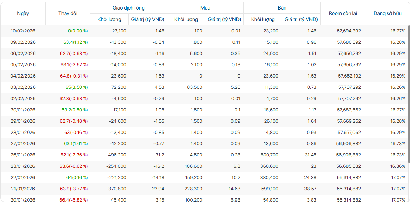Click the 83,500 buy volume cell

pos(195,87)
